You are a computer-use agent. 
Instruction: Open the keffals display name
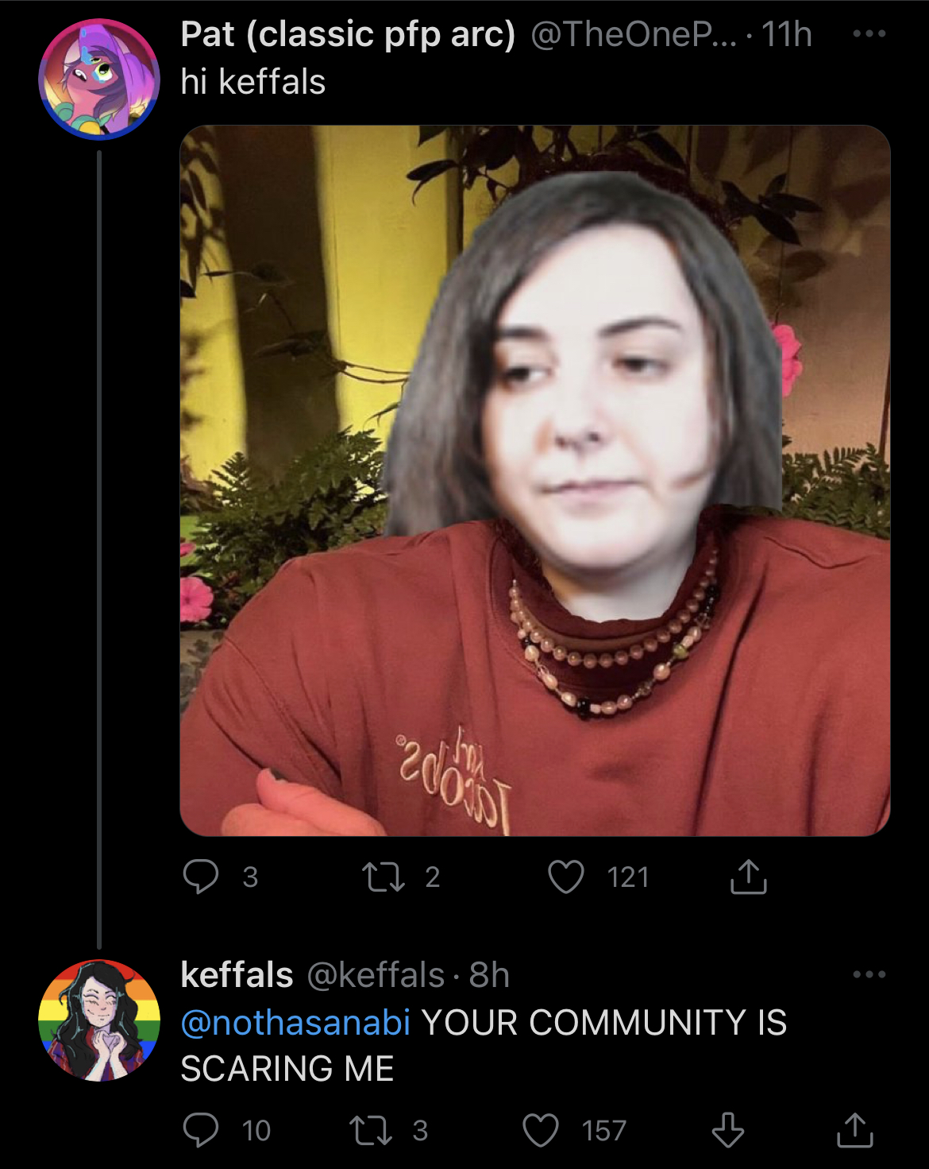237,975
